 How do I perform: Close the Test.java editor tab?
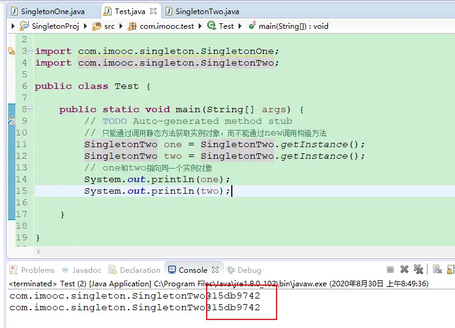point(153,11)
